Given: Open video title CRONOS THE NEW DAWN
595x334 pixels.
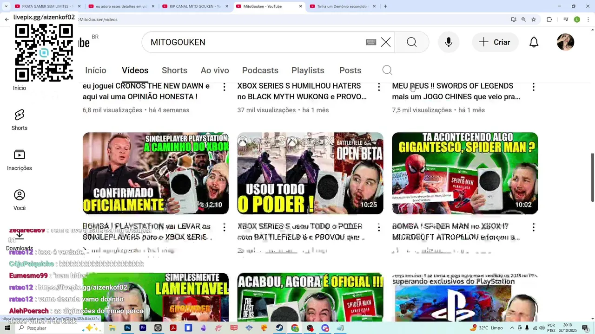Looking at the screenshot, I should 146,91.
